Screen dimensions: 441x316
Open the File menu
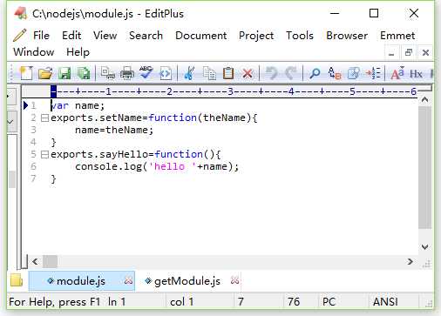point(41,36)
